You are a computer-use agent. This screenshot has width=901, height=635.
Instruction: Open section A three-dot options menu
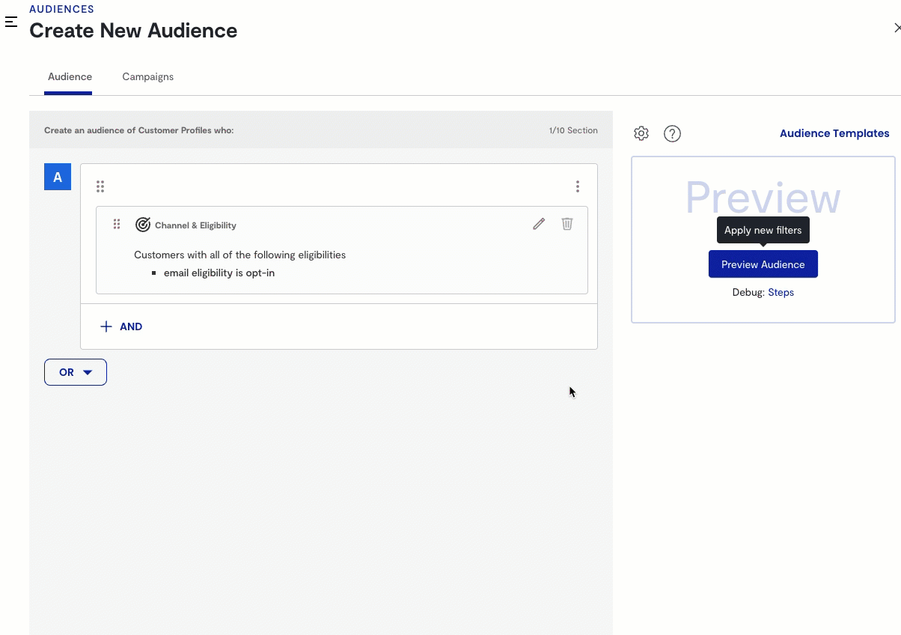[x=577, y=186]
